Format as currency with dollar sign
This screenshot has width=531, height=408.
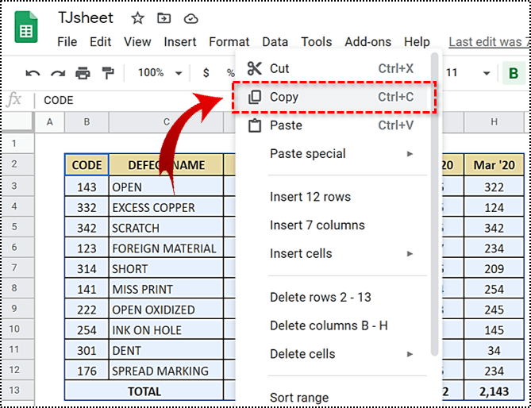click(x=206, y=73)
